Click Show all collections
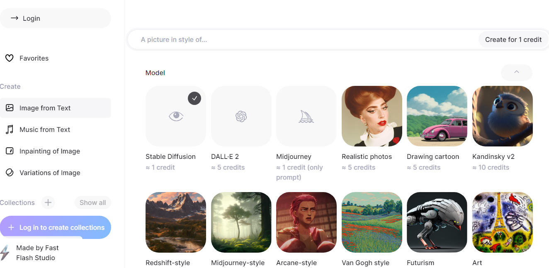This screenshot has width=549, height=268. click(x=92, y=202)
